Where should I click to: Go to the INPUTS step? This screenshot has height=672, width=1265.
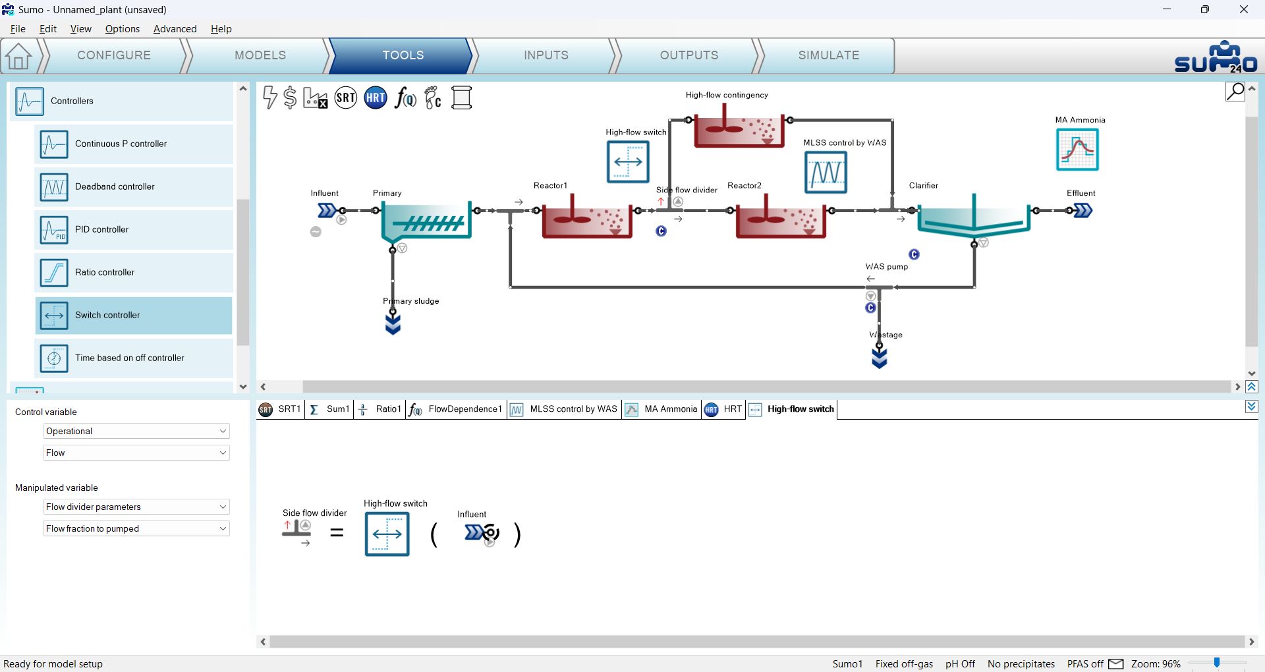click(546, 55)
